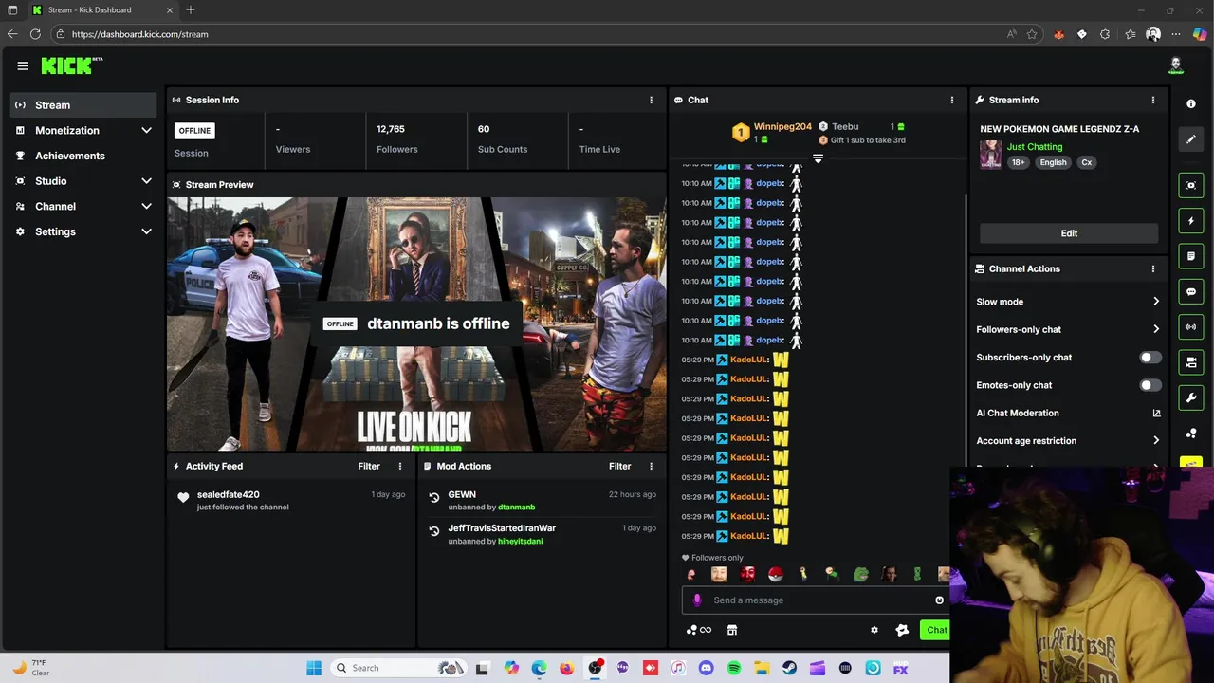Toggle the lightning bolt activity icon
Viewport: 1214px width, 683px height.
click(x=1191, y=221)
